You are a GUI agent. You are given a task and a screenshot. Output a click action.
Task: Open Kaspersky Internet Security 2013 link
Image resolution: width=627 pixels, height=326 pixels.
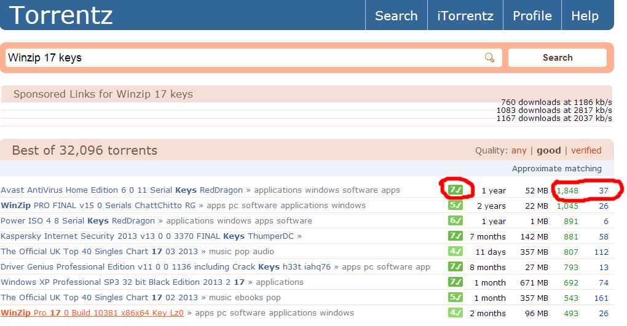click(147, 236)
